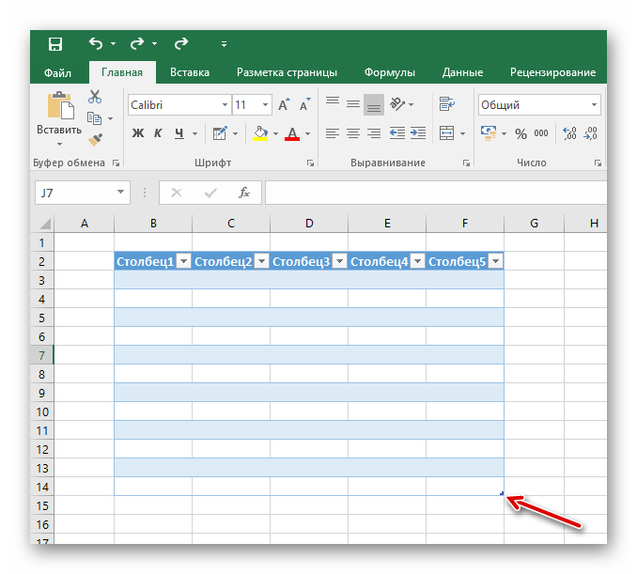This screenshot has height=574, width=637.
Task: Open the underline style dropdown arrow
Action: pos(195,133)
